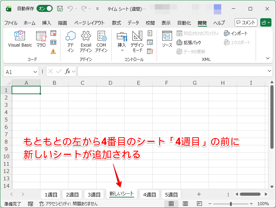This screenshot has width=276, height=208.
Task: Switch to the ホーム tab
Action: (29, 23)
